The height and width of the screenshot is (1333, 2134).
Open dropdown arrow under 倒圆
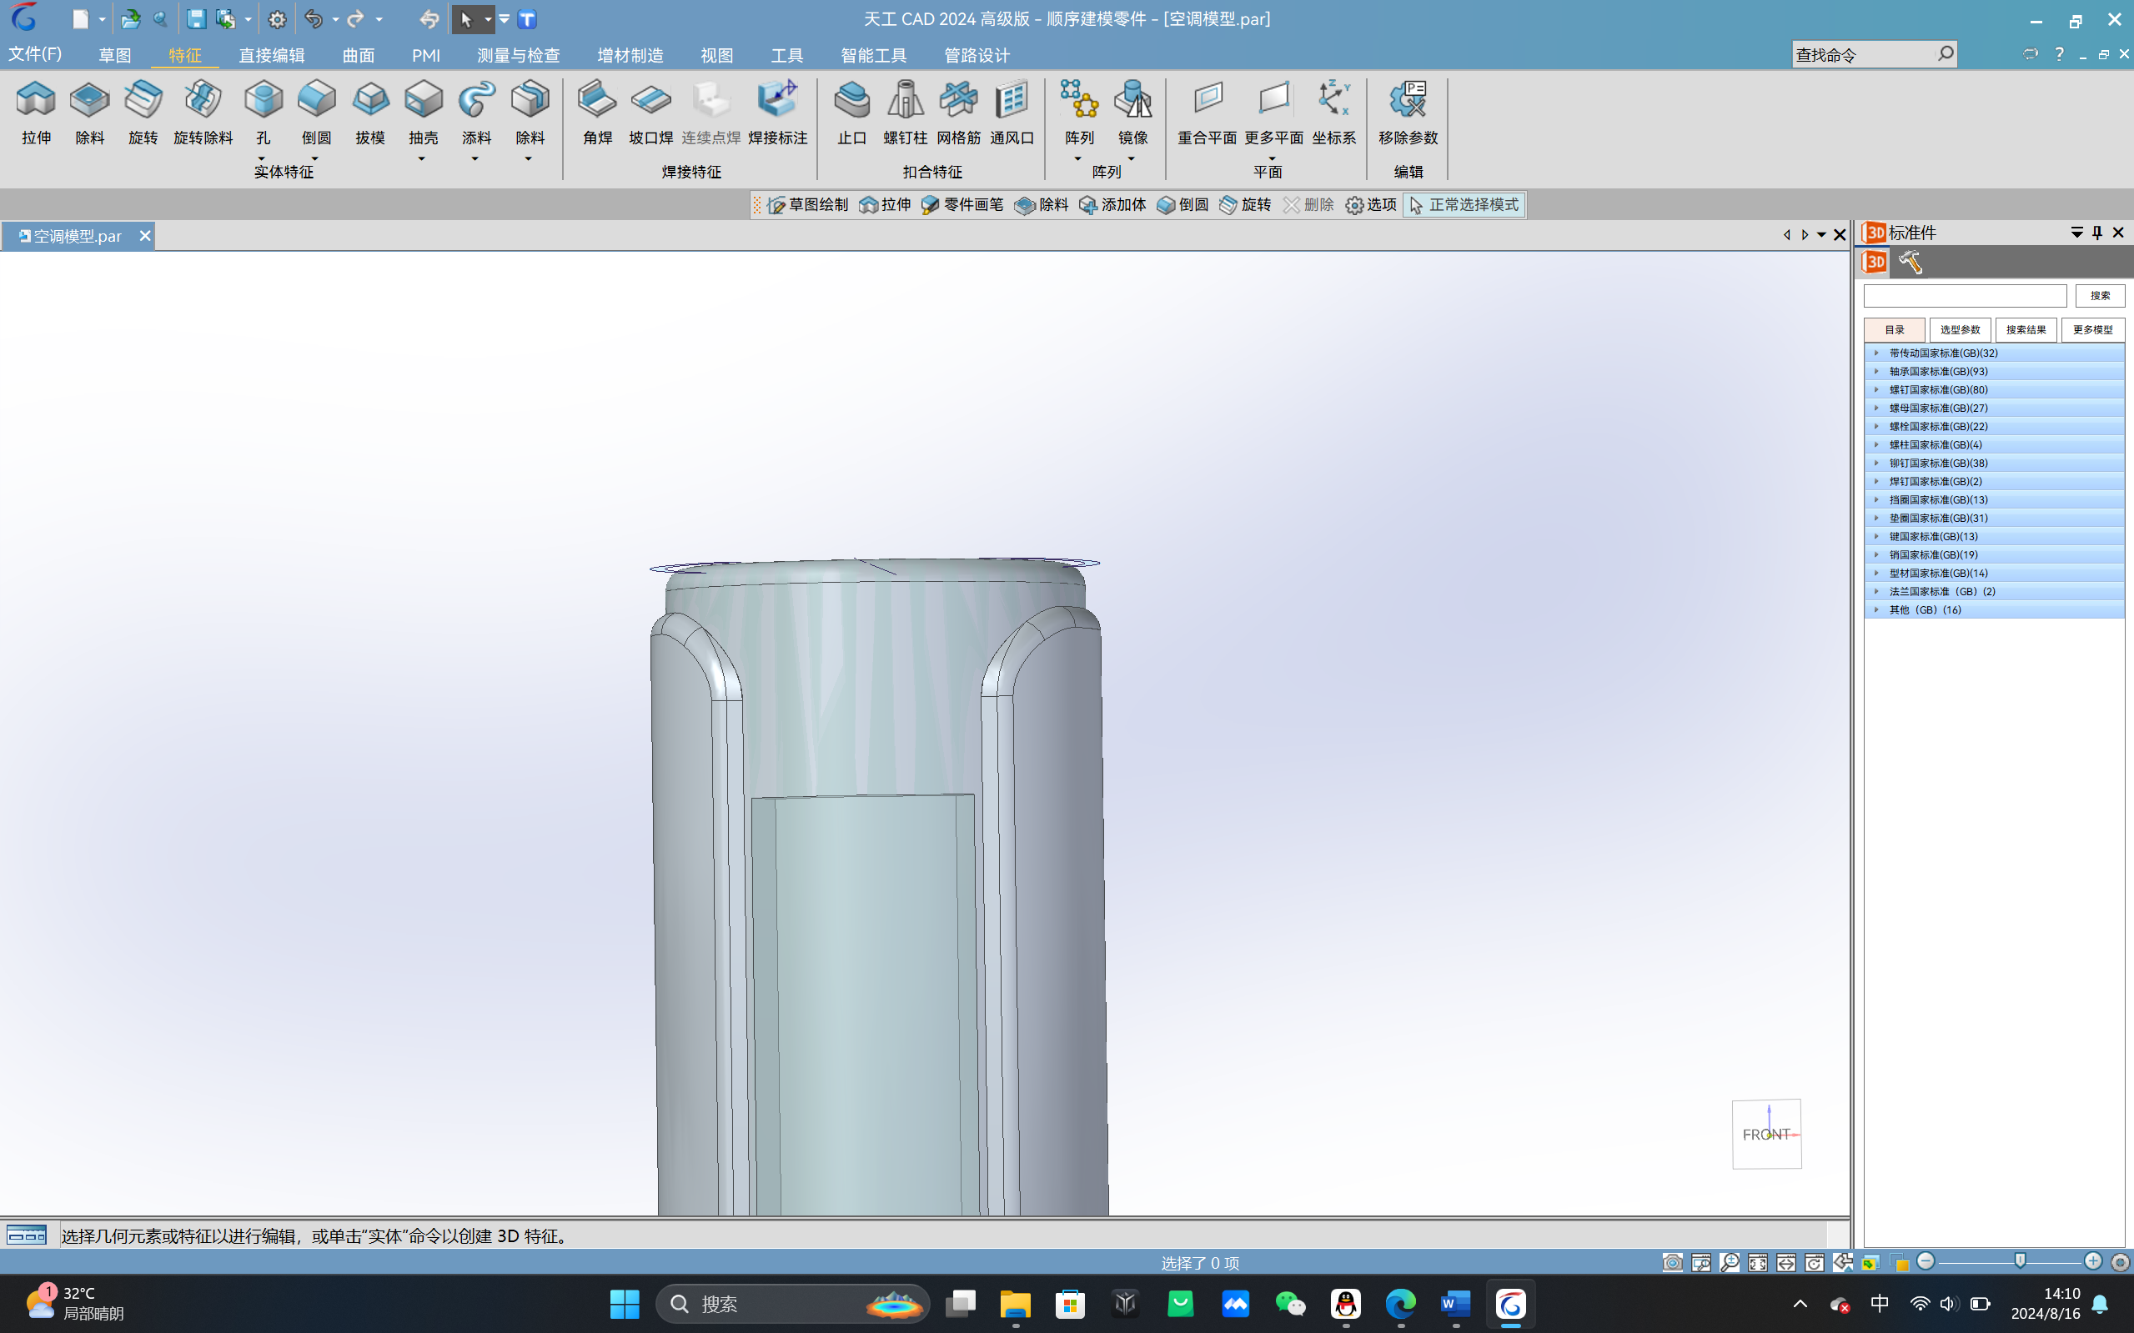315,158
